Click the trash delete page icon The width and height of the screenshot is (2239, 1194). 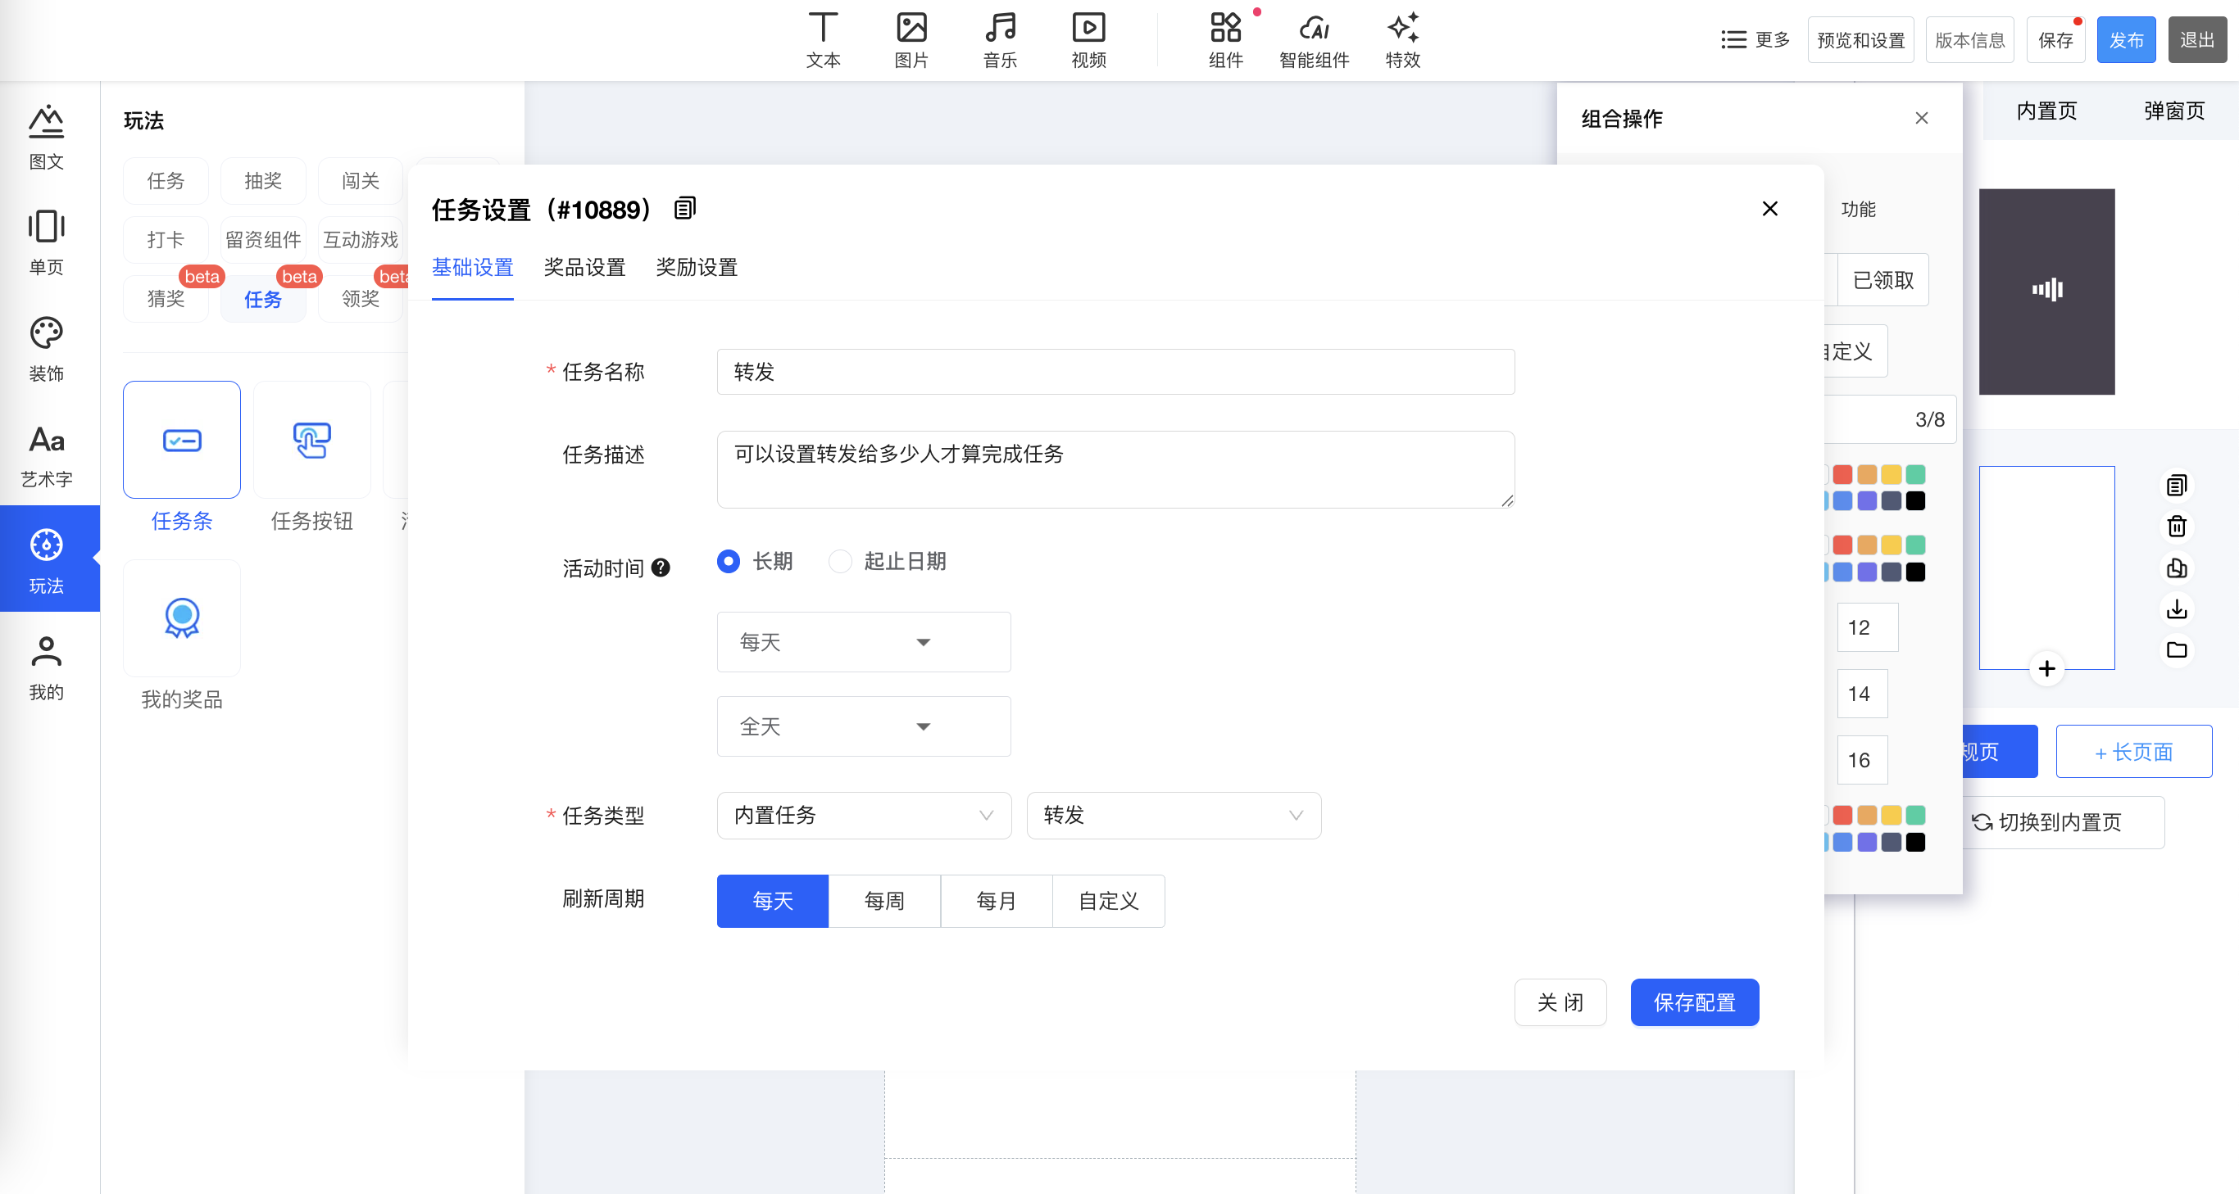[x=2177, y=527]
